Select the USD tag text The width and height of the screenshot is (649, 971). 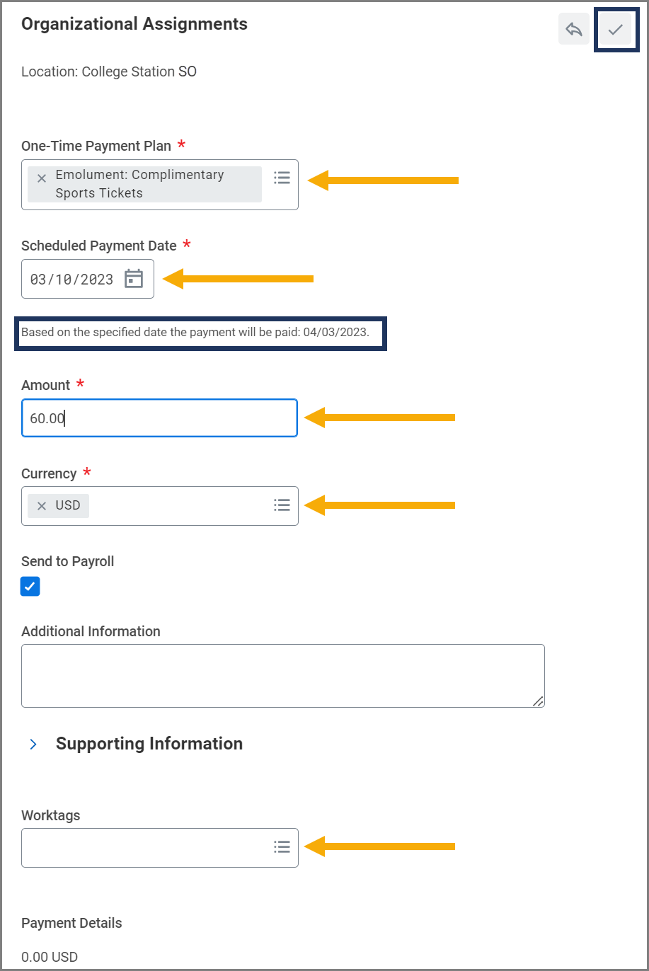pos(68,506)
